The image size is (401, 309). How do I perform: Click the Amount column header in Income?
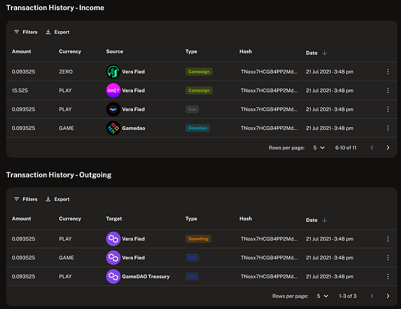click(21, 52)
